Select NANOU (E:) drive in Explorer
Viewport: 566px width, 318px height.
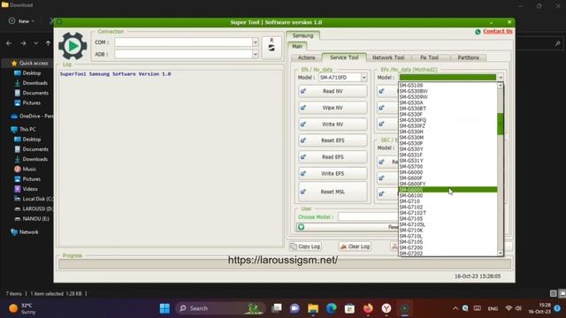pos(35,219)
